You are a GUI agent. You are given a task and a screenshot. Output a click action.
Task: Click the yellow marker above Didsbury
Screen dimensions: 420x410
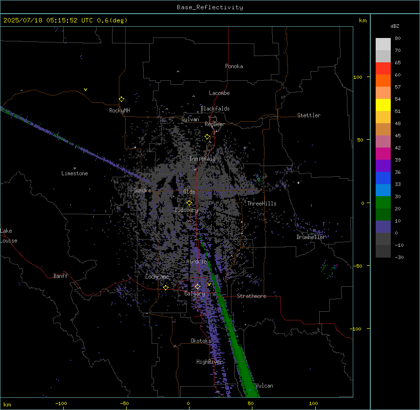click(x=190, y=203)
